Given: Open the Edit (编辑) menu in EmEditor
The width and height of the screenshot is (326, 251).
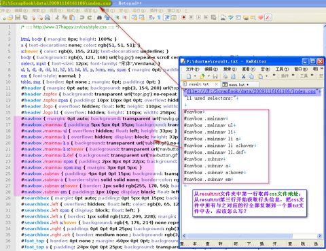Looking at the screenshot, I should click(211, 69).
